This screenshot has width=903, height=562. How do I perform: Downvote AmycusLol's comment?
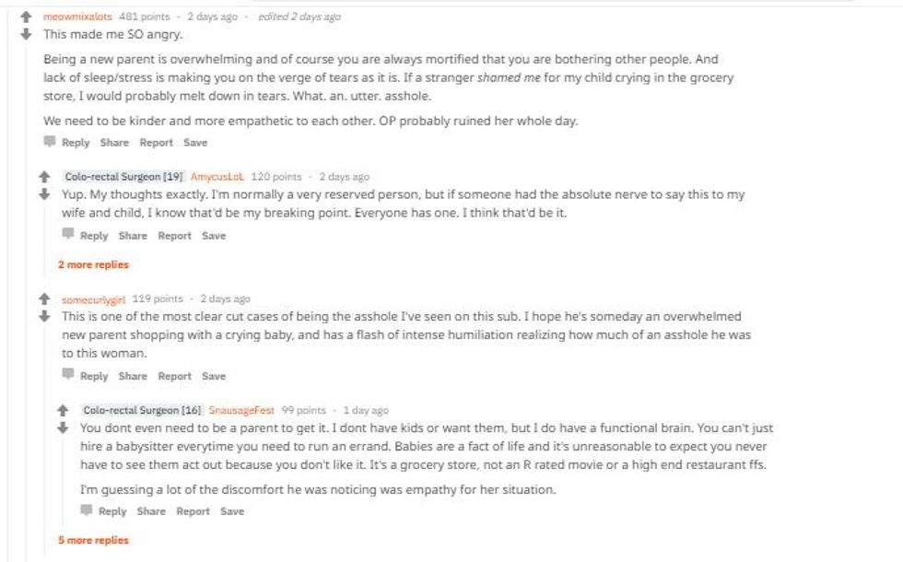(44, 193)
